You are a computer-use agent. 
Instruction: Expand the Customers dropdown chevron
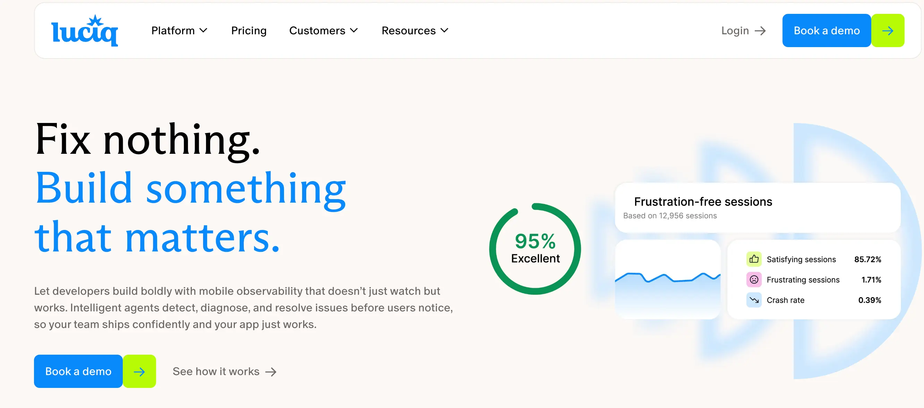coord(354,31)
